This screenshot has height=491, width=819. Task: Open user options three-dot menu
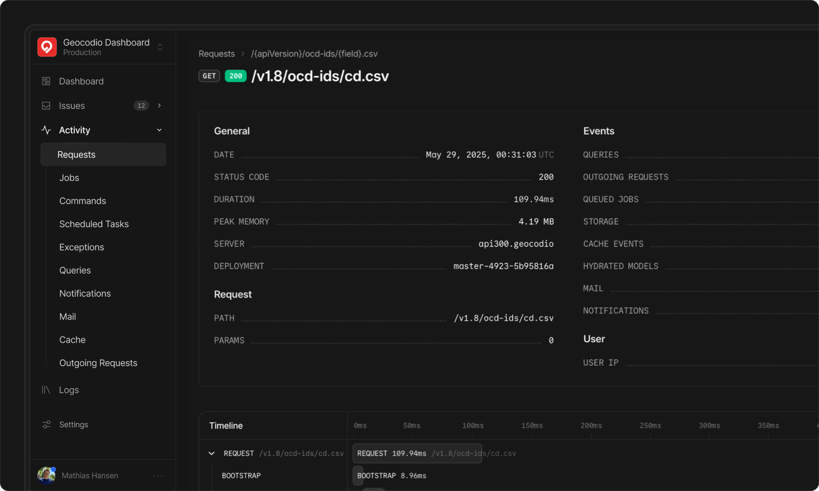[158, 476]
